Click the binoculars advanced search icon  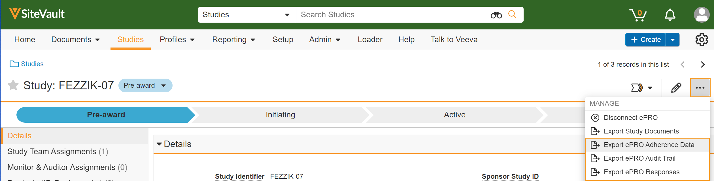pos(496,15)
